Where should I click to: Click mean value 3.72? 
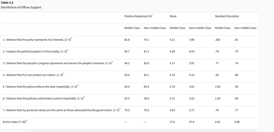[x=172, y=99]
